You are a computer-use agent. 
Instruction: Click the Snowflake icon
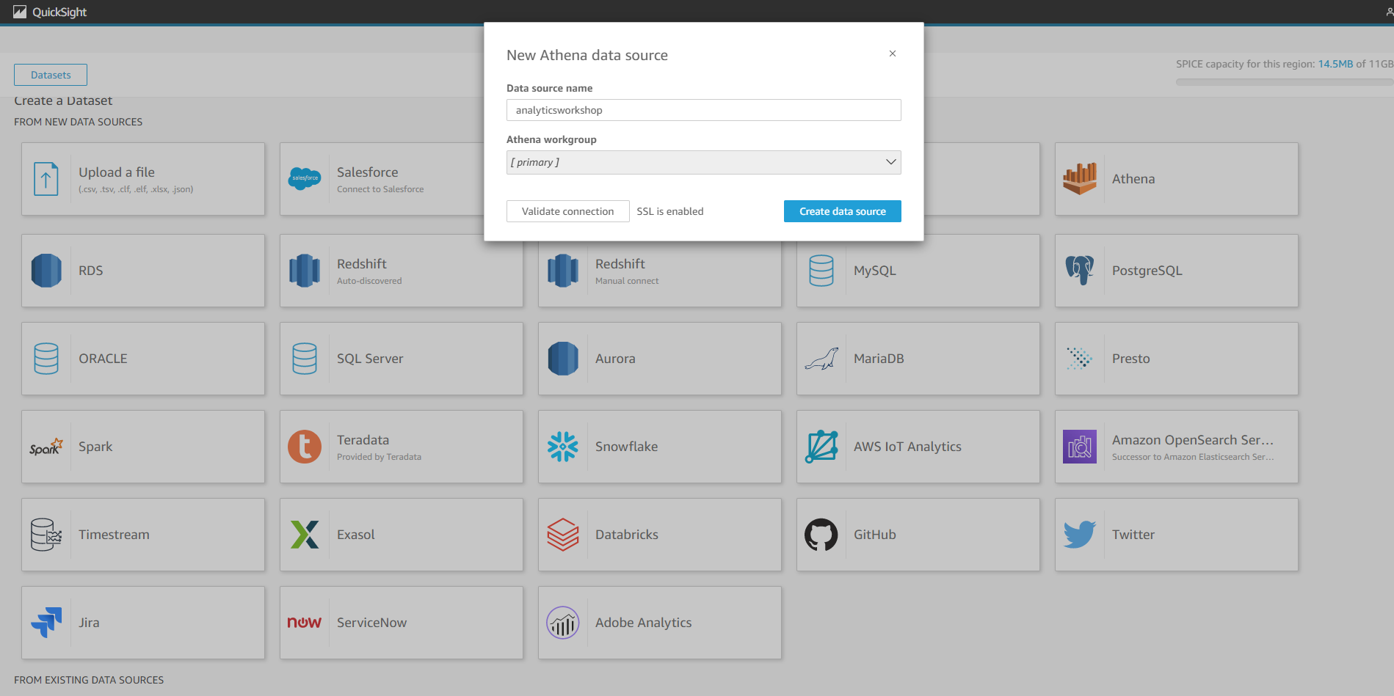pyautogui.click(x=563, y=447)
